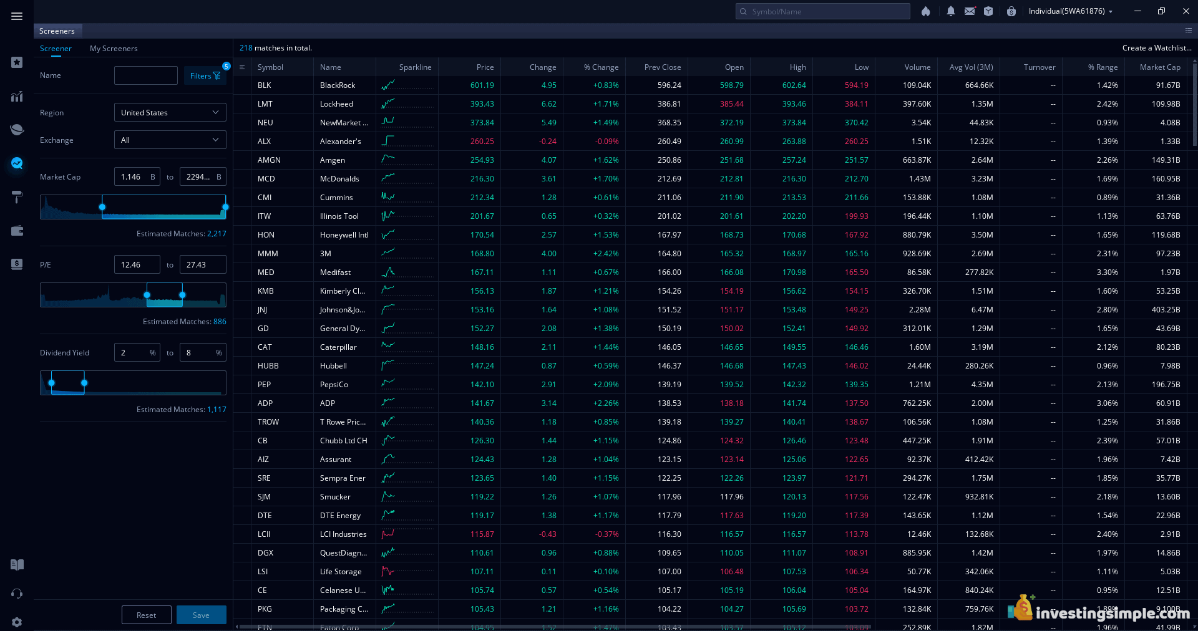Click Create a Watchlist link
Image resolution: width=1198 pixels, height=631 pixels.
click(x=1156, y=48)
